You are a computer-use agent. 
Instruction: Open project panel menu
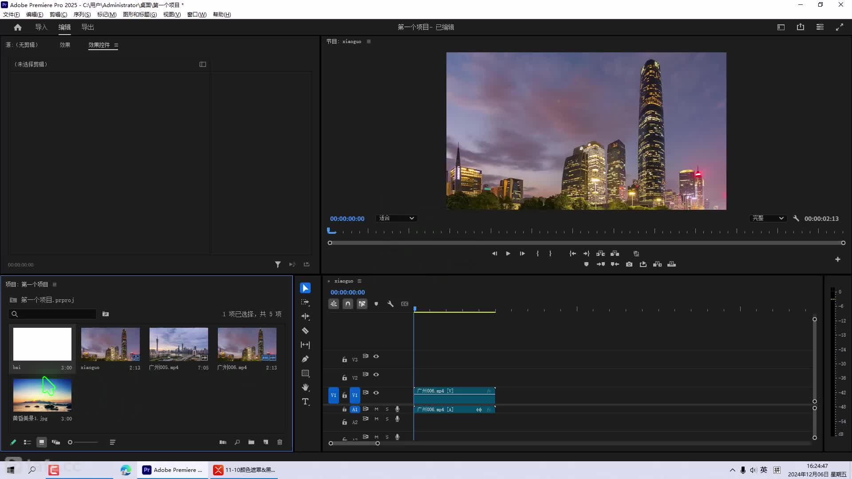[x=55, y=285]
